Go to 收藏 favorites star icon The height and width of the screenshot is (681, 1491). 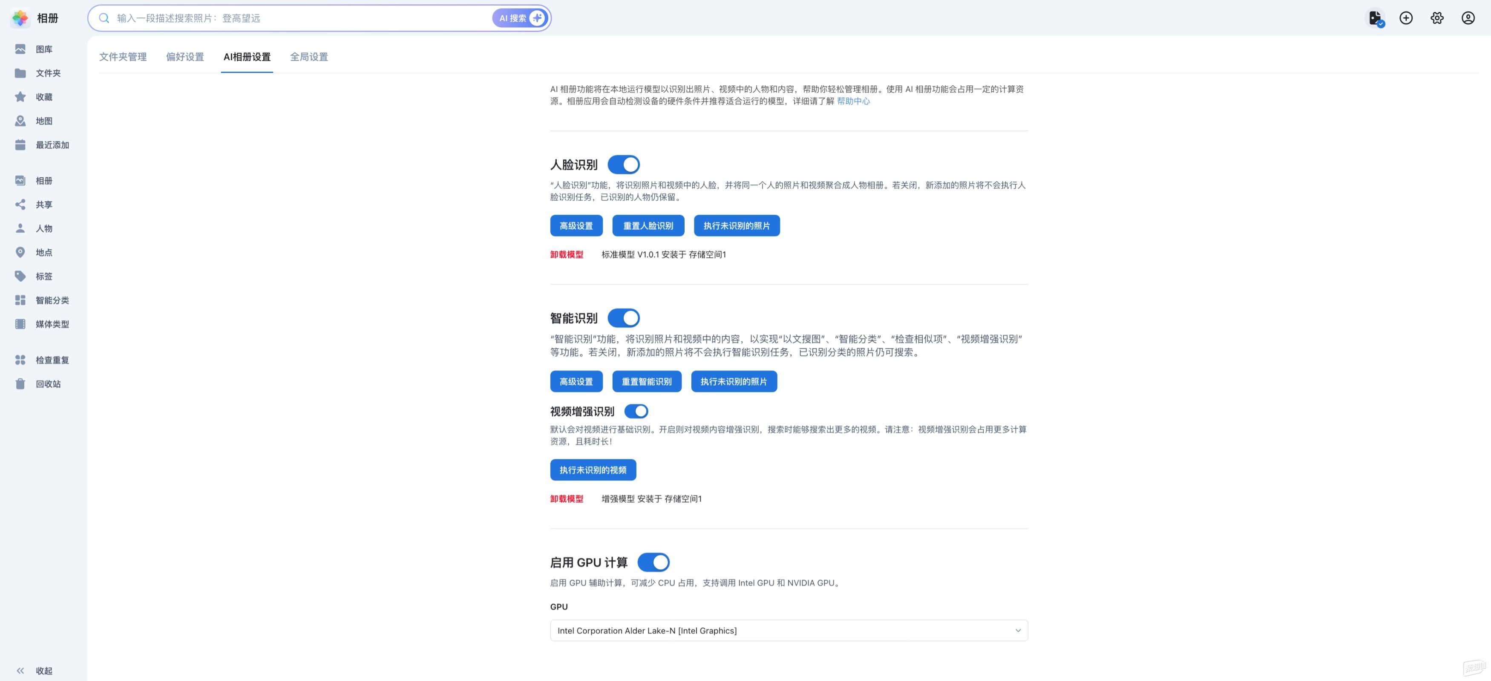(20, 97)
